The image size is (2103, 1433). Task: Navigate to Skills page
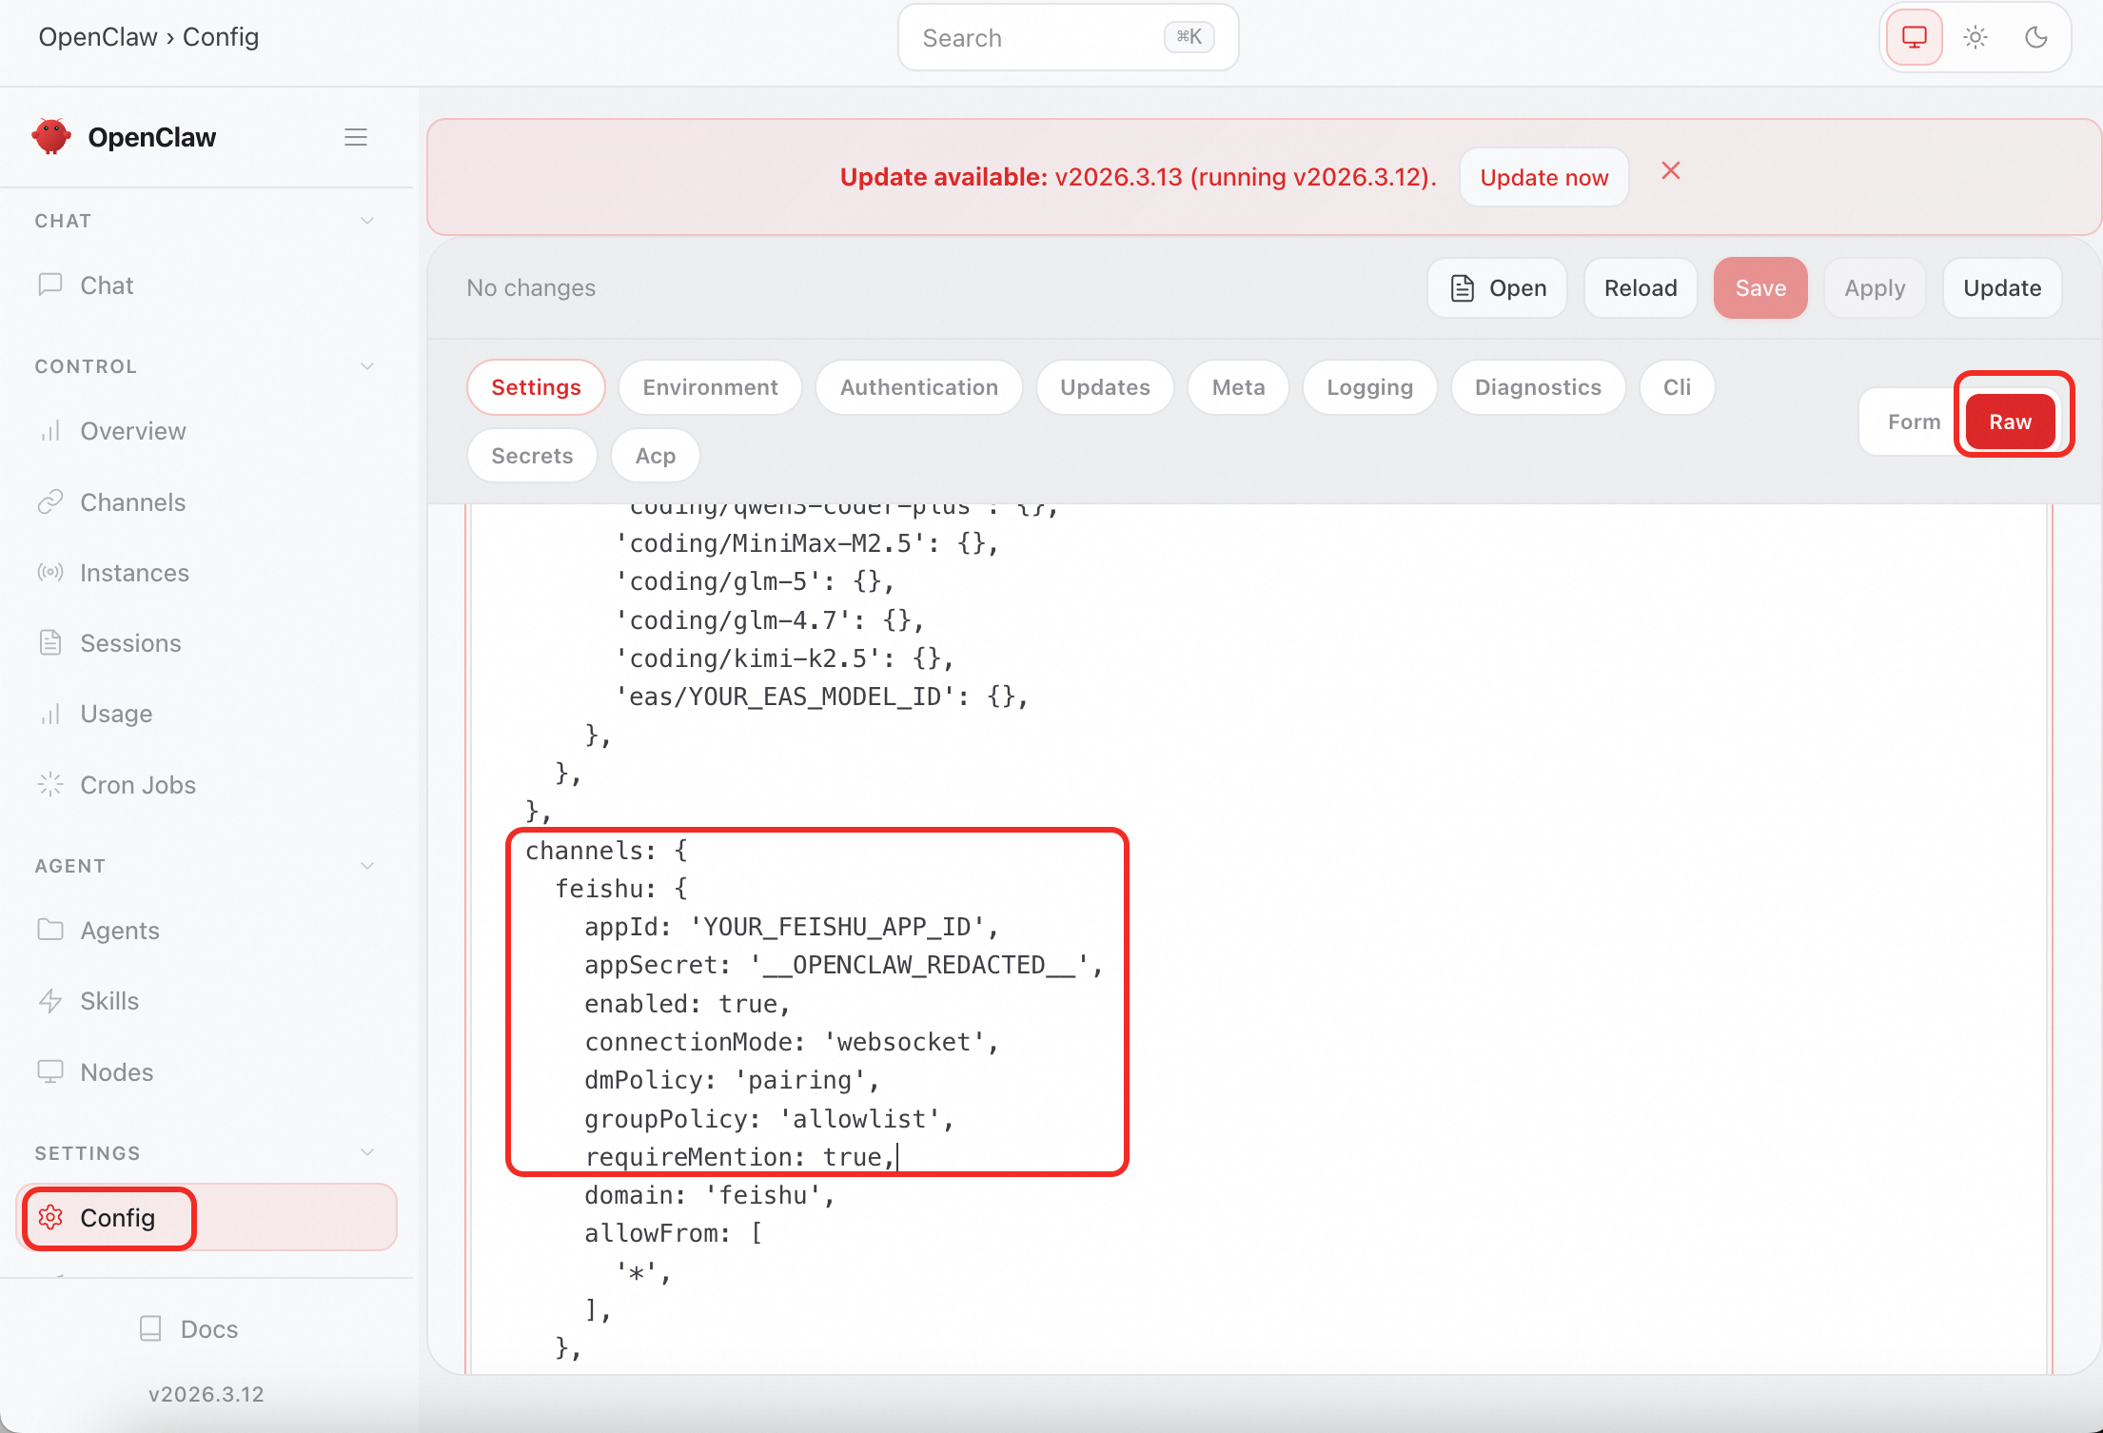tap(206, 1001)
